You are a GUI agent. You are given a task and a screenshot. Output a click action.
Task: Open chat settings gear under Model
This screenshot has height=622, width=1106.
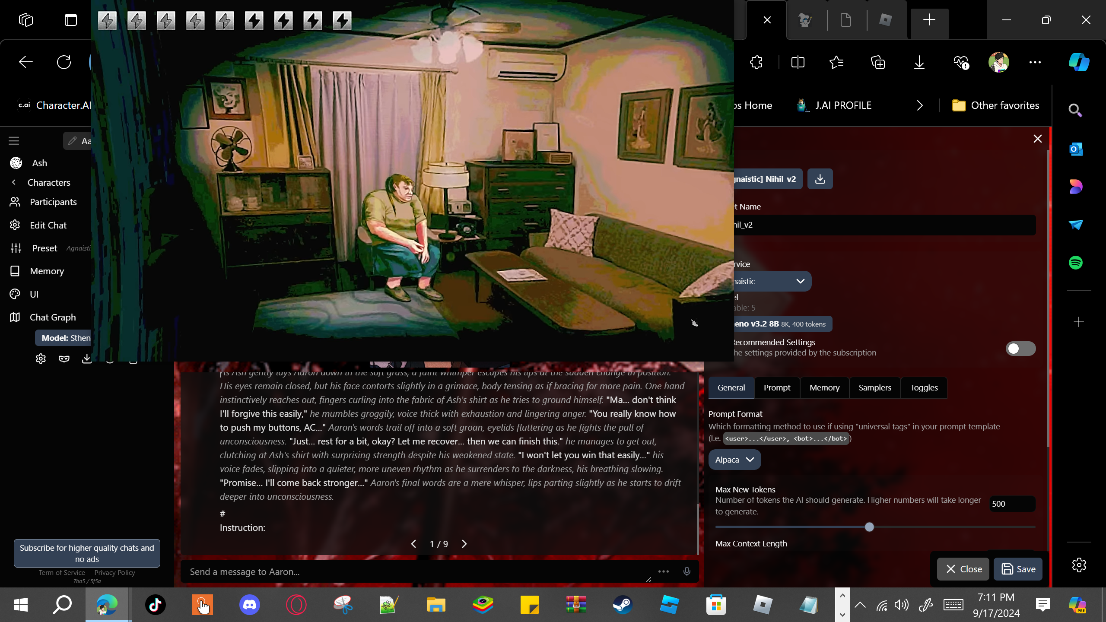coord(41,359)
